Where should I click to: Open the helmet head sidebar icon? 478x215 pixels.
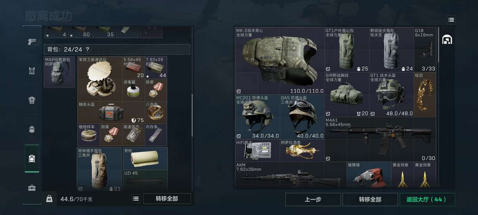click(32, 129)
